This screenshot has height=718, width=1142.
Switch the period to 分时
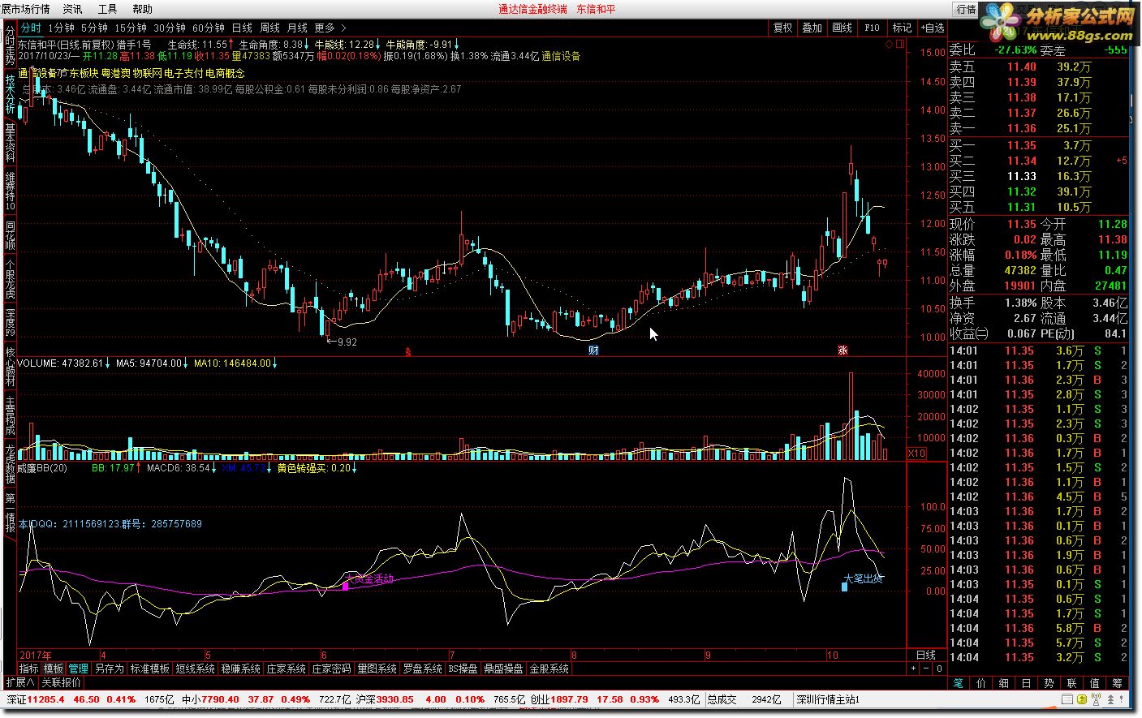coord(31,28)
